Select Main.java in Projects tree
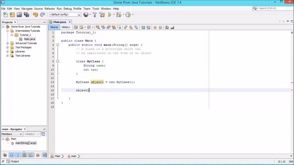294x165 pixels. (29, 39)
